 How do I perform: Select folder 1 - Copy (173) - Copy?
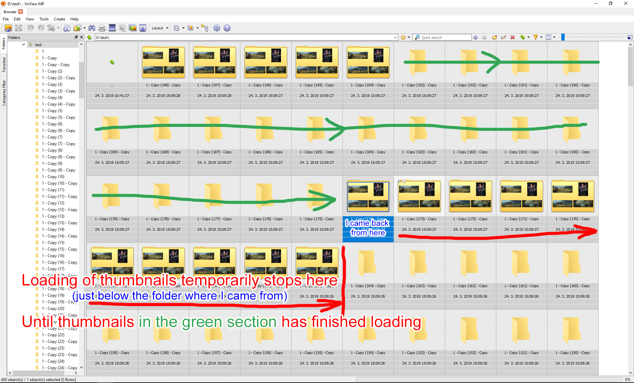(x=419, y=197)
